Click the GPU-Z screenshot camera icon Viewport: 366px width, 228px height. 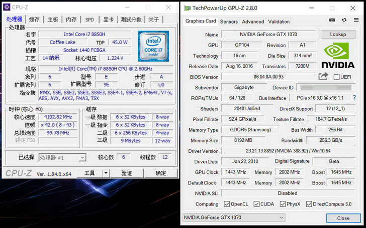332,21
